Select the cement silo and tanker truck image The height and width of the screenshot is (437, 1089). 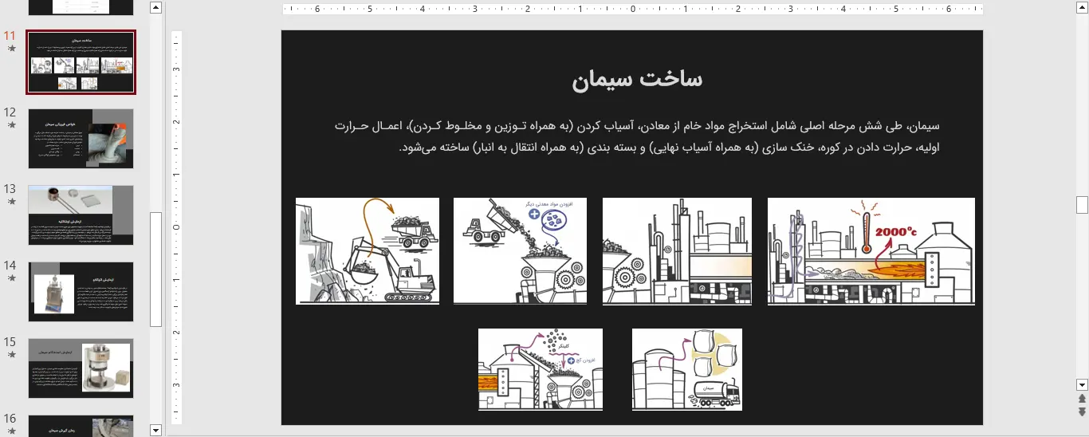687,369
